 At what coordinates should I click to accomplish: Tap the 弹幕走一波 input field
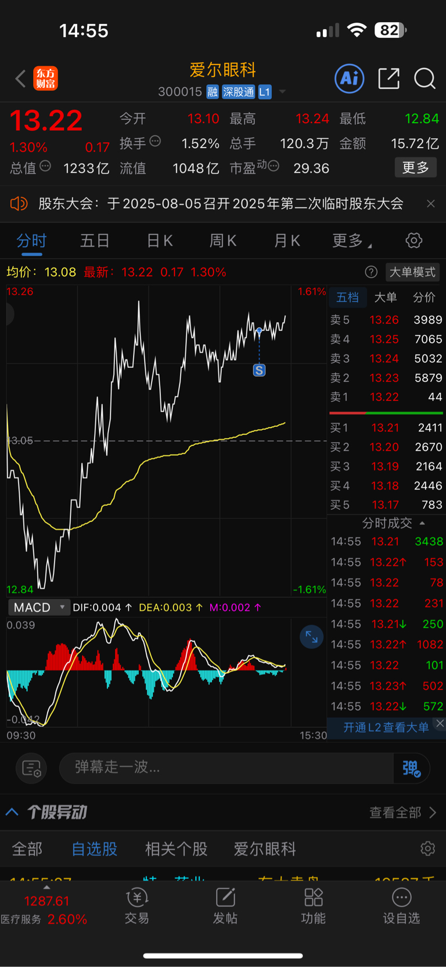point(226,767)
